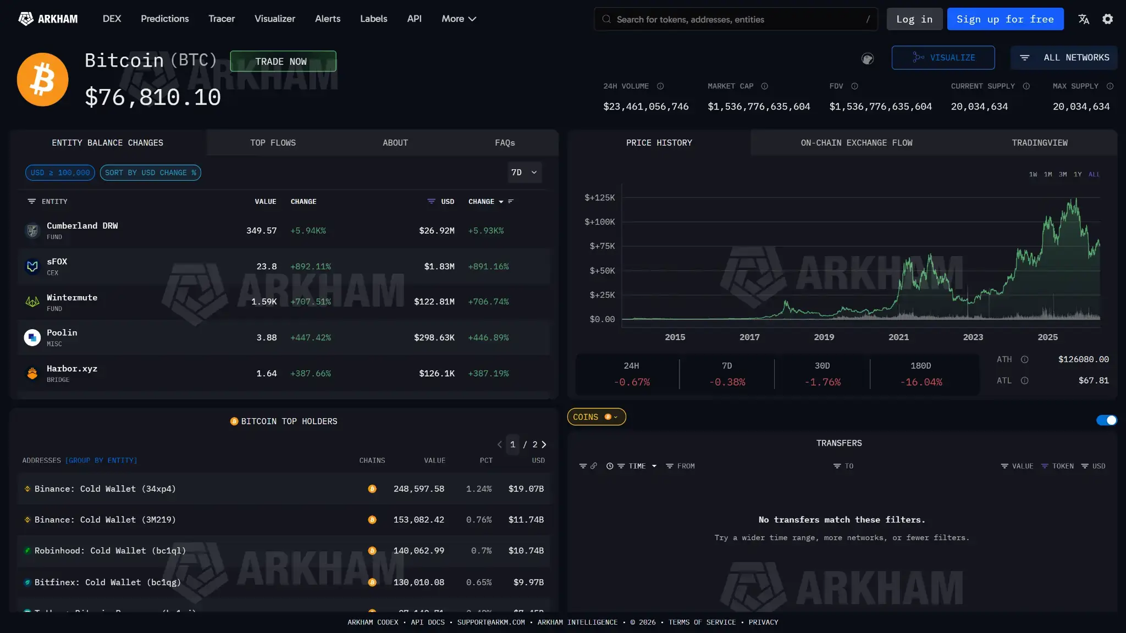
Task: Open the Visualizer nav item
Action: click(x=274, y=19)
